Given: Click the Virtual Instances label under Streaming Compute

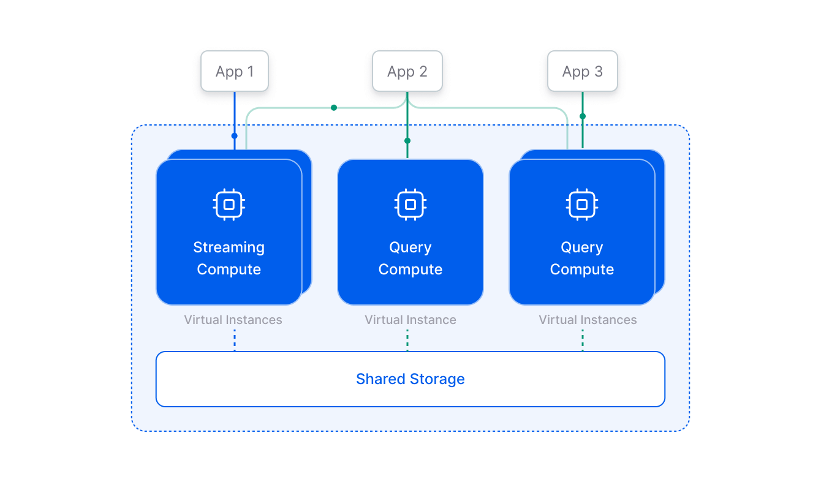Looking at the screenshot, I should [x=233, y=320].
